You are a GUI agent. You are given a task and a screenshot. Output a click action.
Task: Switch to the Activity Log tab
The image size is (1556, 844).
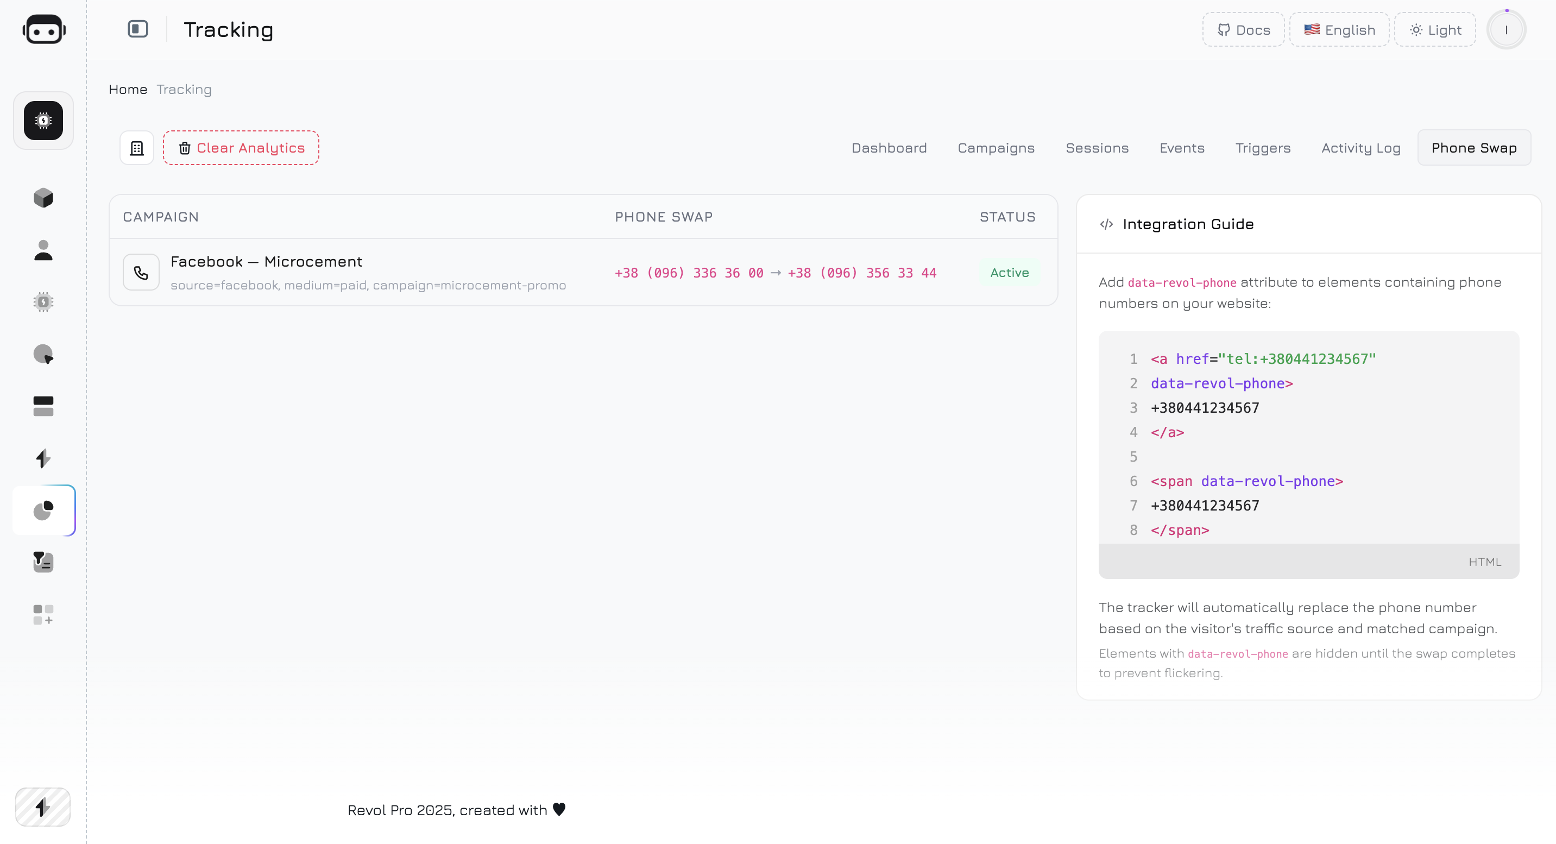point(1360,148)
